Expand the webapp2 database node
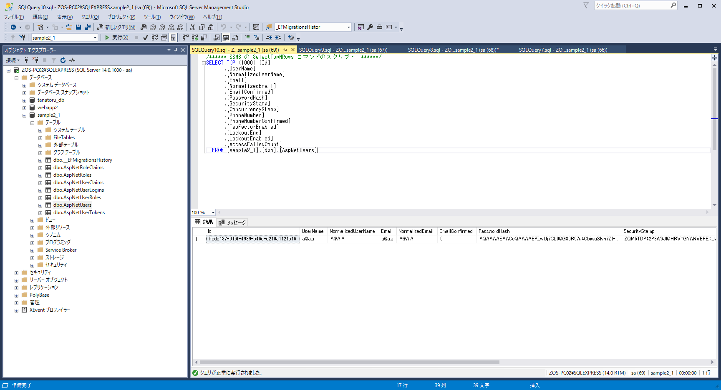The image size is (721, 390). [x=24, y=108]
